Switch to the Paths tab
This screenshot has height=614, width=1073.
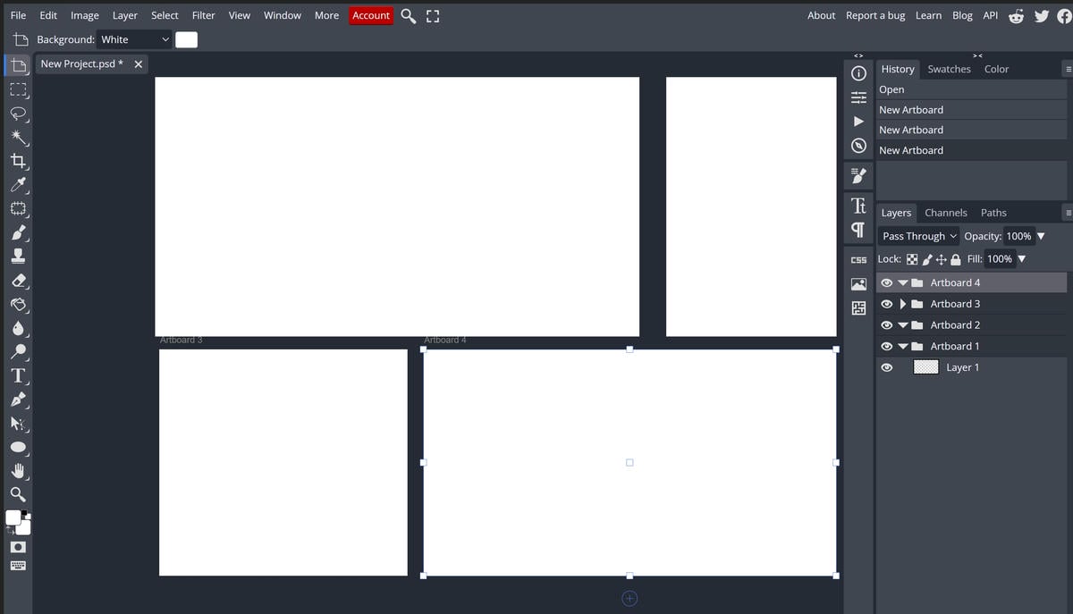993,213
